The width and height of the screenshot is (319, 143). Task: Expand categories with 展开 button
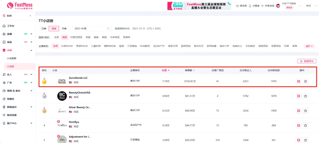click(310, 46)
